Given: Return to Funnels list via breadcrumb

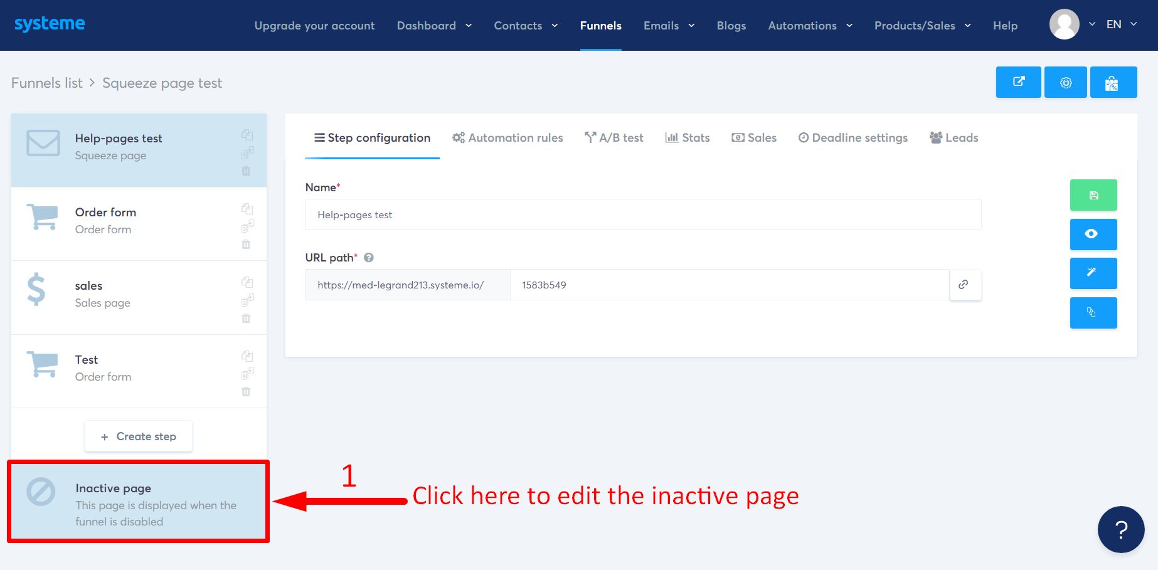Looking at the screenshot, I should (x=46, y=82).
